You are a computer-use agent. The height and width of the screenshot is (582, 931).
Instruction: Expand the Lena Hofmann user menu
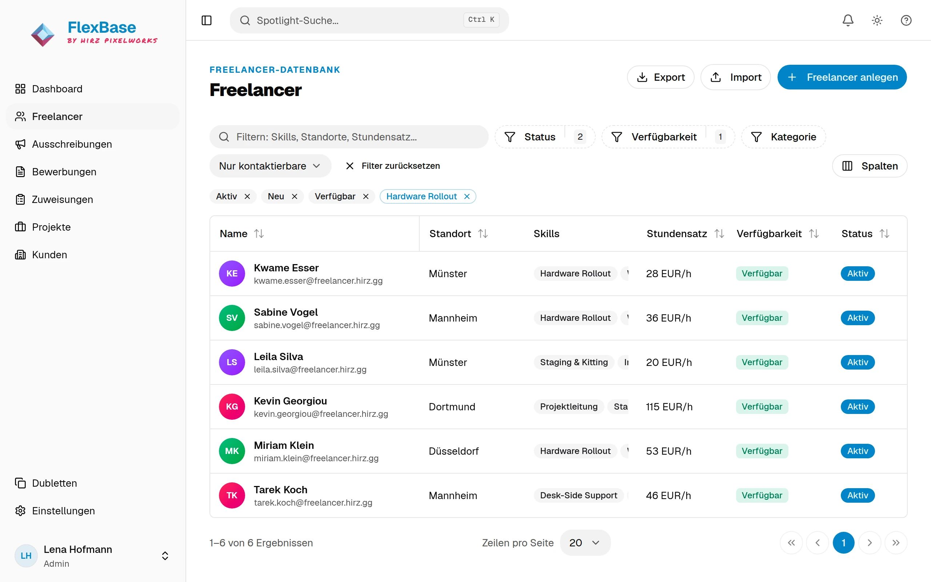pos(93,556)
